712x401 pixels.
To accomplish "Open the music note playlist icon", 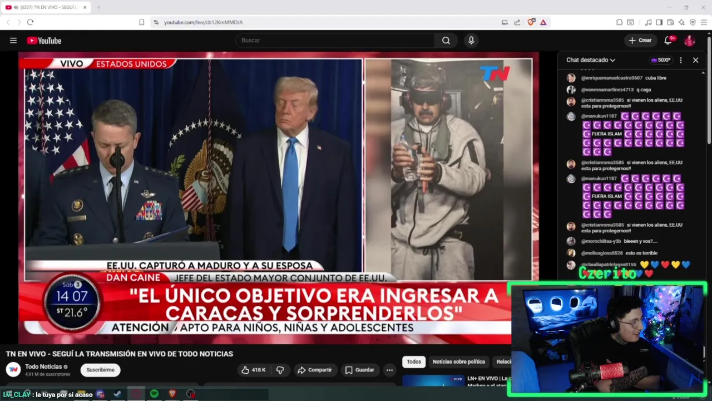I will pyautogui.click(x=648, y=22).
